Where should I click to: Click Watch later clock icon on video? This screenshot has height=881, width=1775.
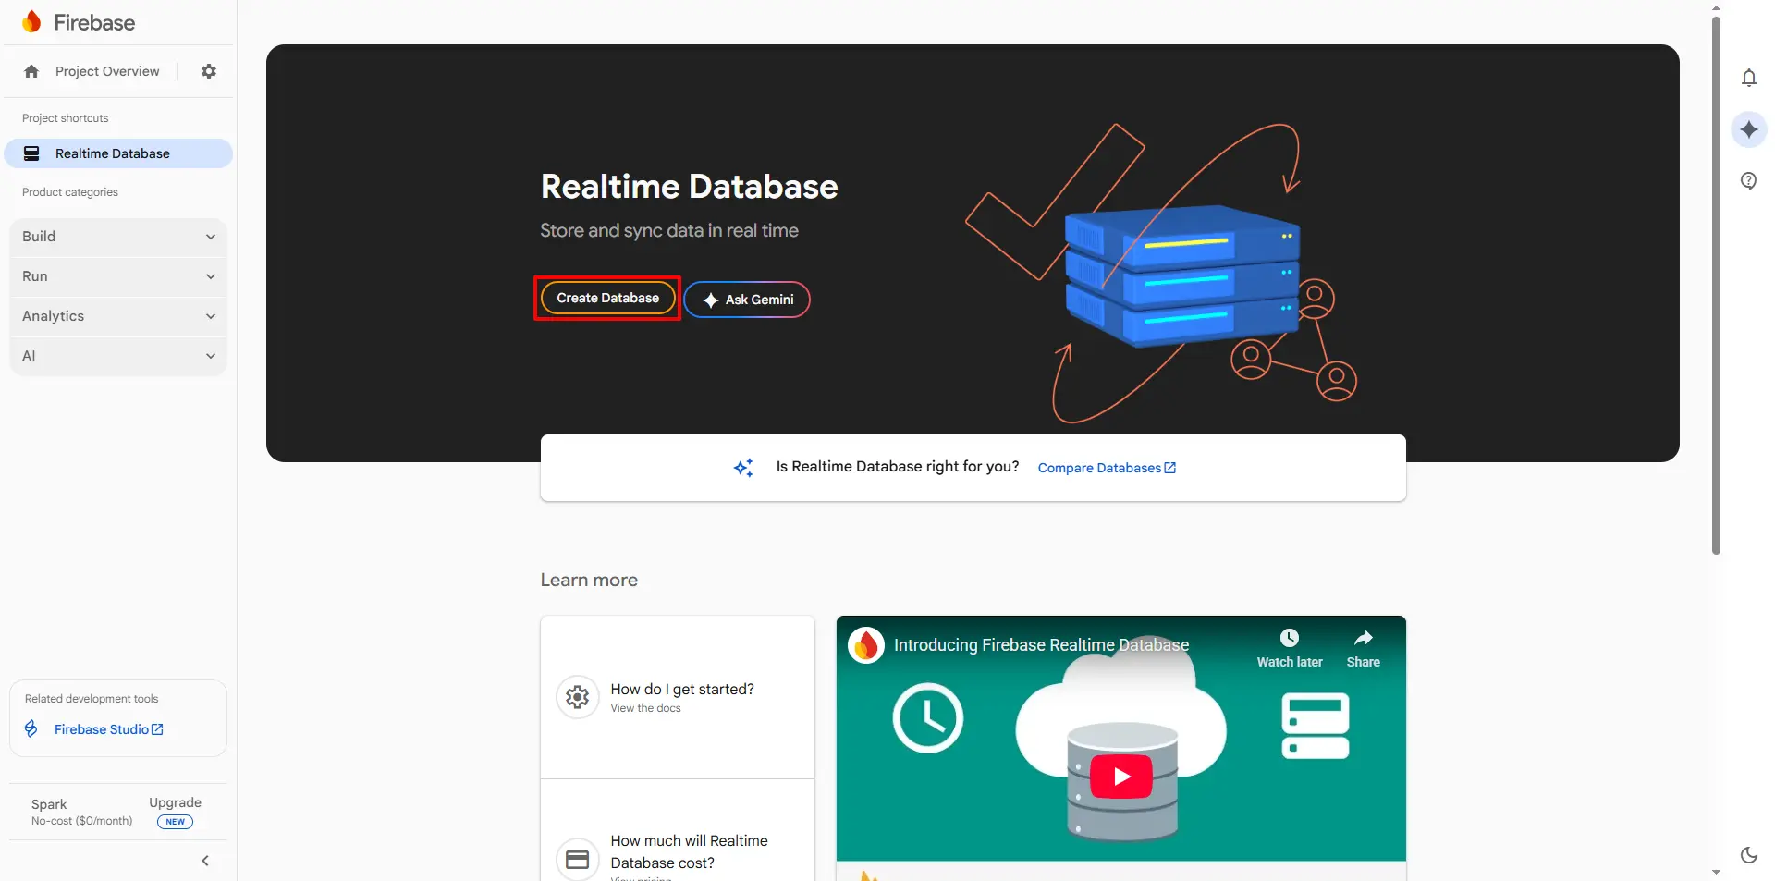1289,639
